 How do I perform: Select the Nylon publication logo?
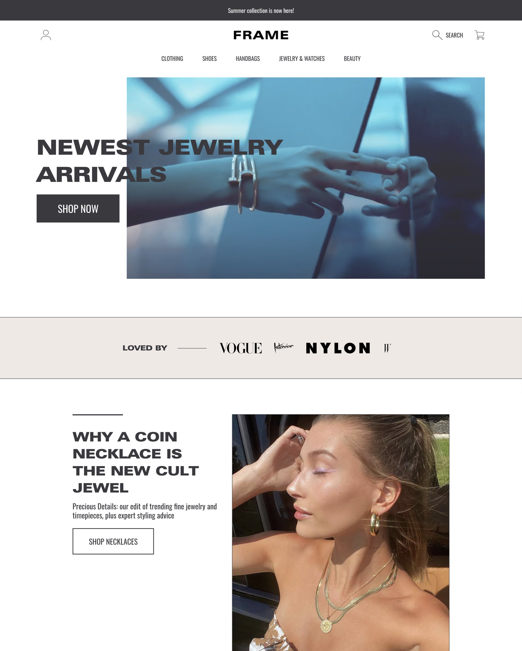pos(338,348)
